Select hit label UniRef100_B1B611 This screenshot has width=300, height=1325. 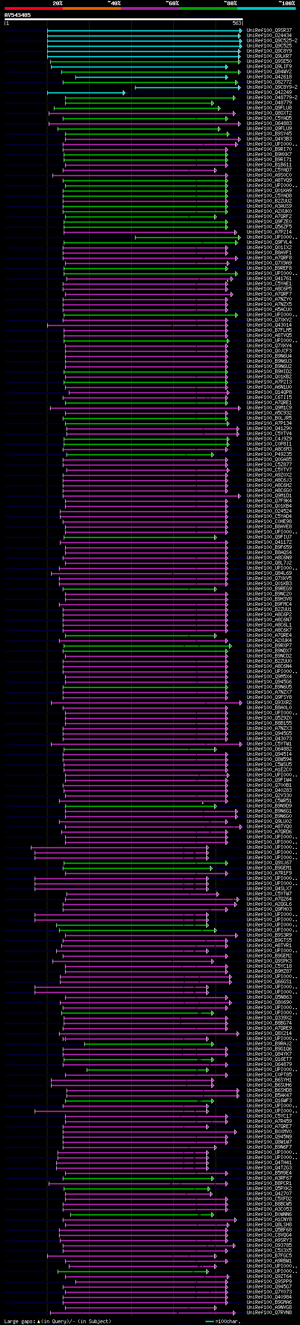pos(269,165)
